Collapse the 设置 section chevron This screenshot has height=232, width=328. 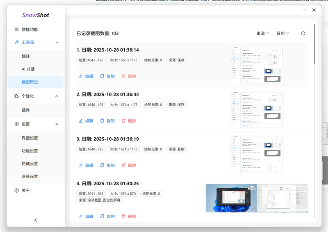pos(57,124)
